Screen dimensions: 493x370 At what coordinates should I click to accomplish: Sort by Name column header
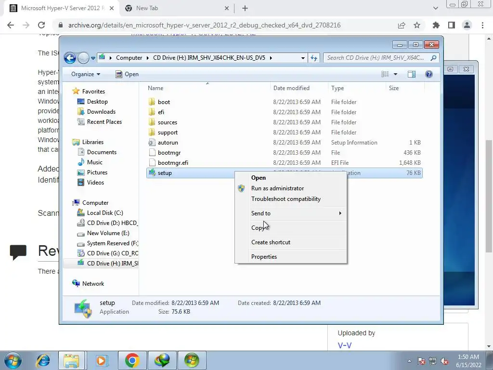coord(208,88)
